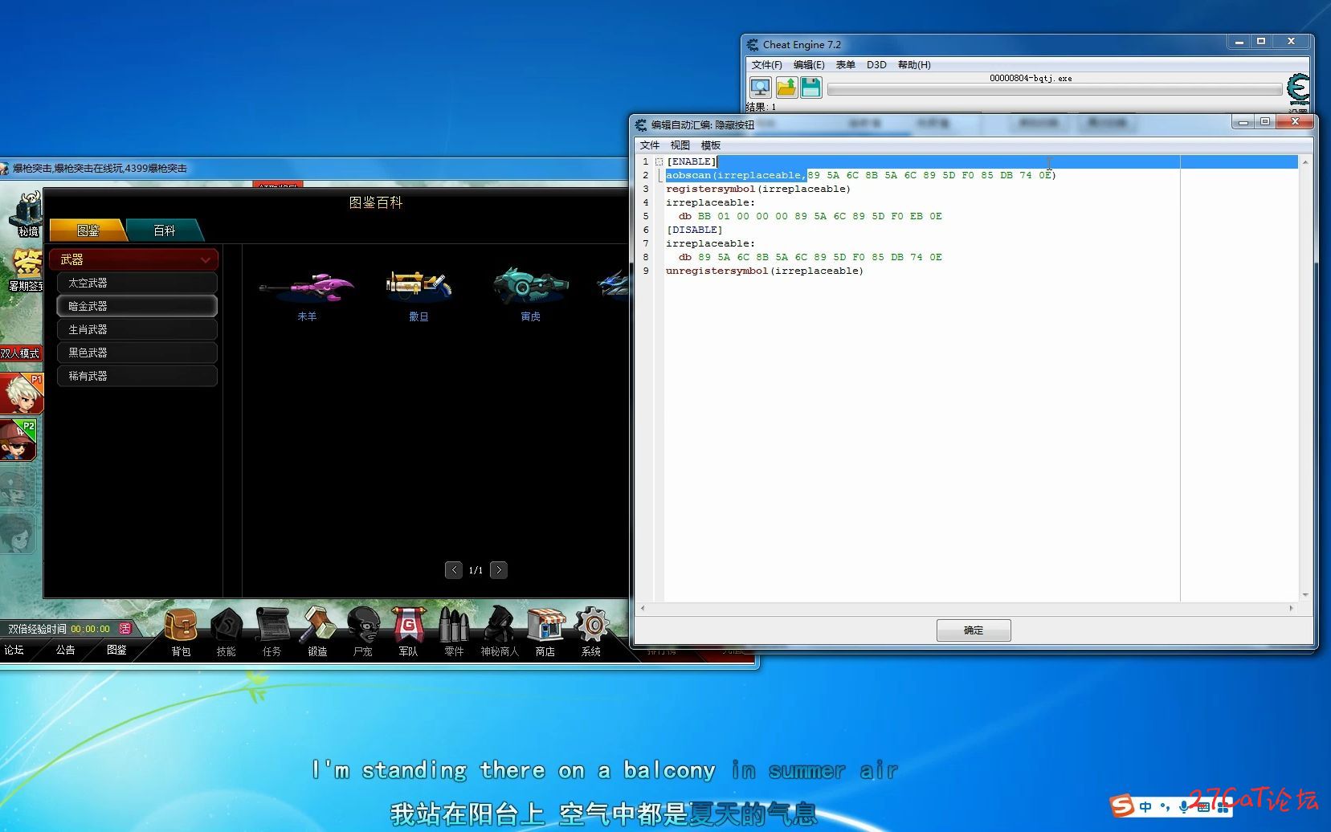Select the 戳日 golden weapon thumbnail
The height and width of the screenshot is (832, 1331).
tap(418, 286)
